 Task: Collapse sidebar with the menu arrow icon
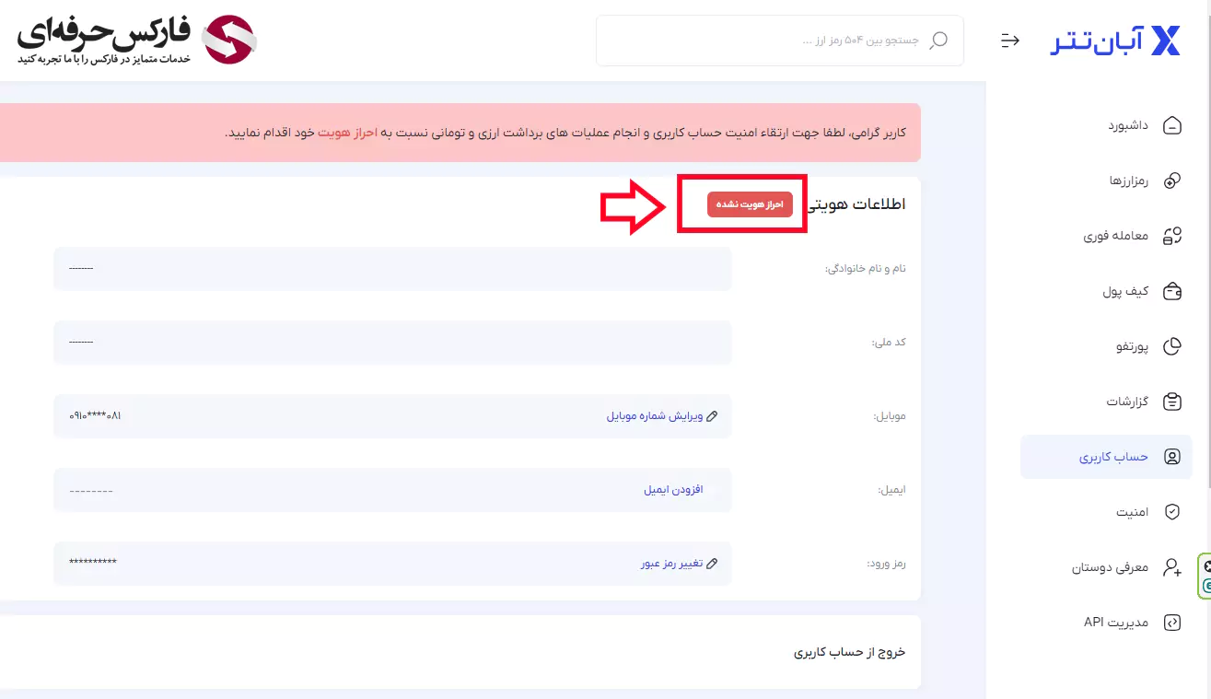pos(1010,41)
